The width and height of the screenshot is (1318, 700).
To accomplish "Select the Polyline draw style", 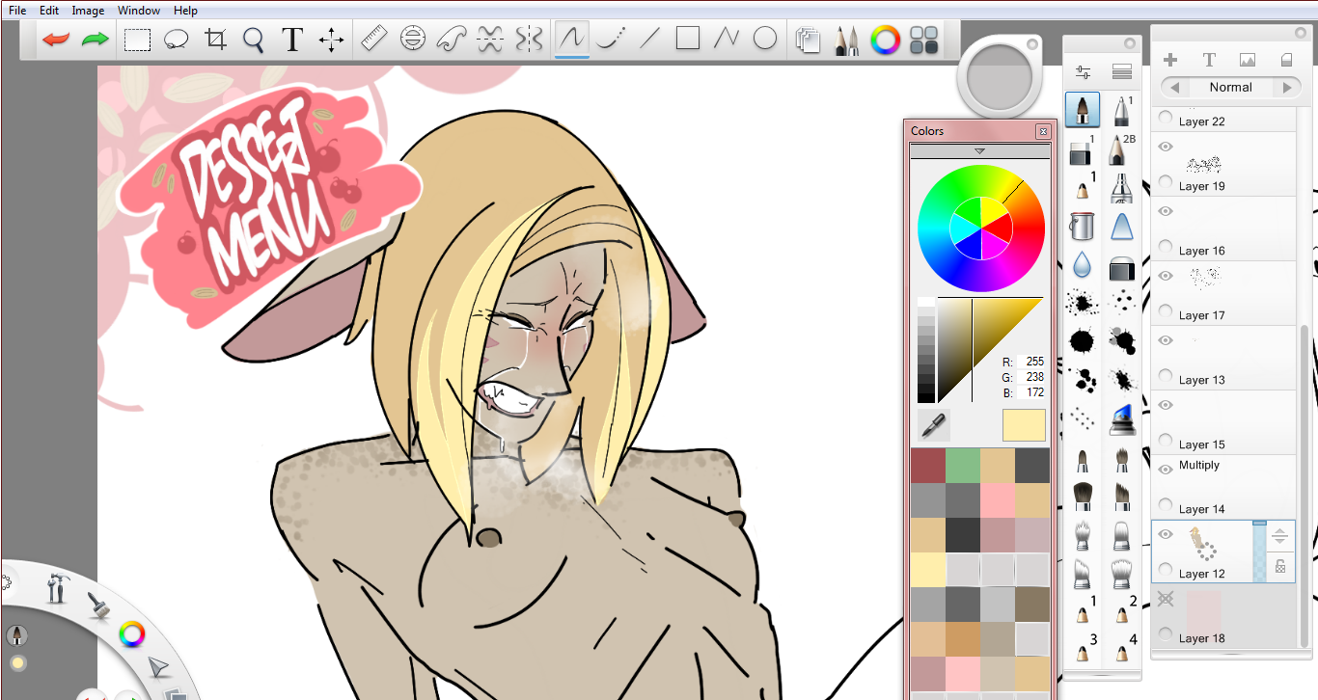I will [726, 39].
